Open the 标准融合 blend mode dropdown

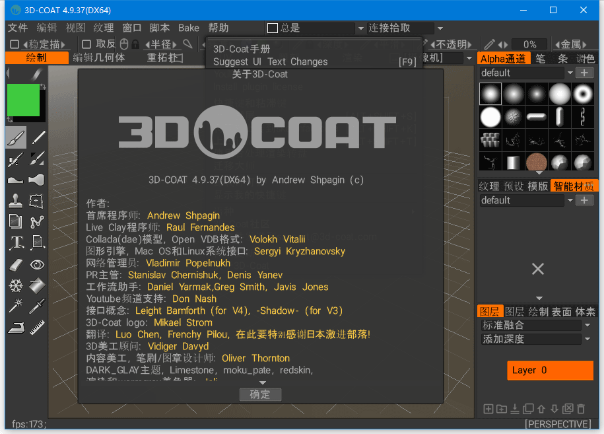tap(587, 325)
